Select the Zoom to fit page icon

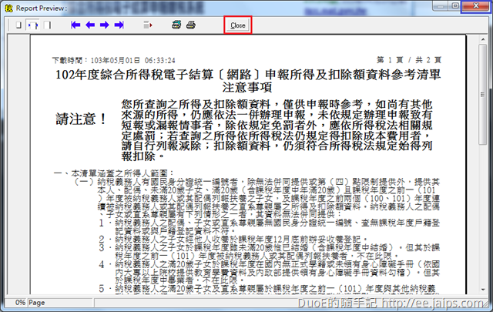click(18, 25)
